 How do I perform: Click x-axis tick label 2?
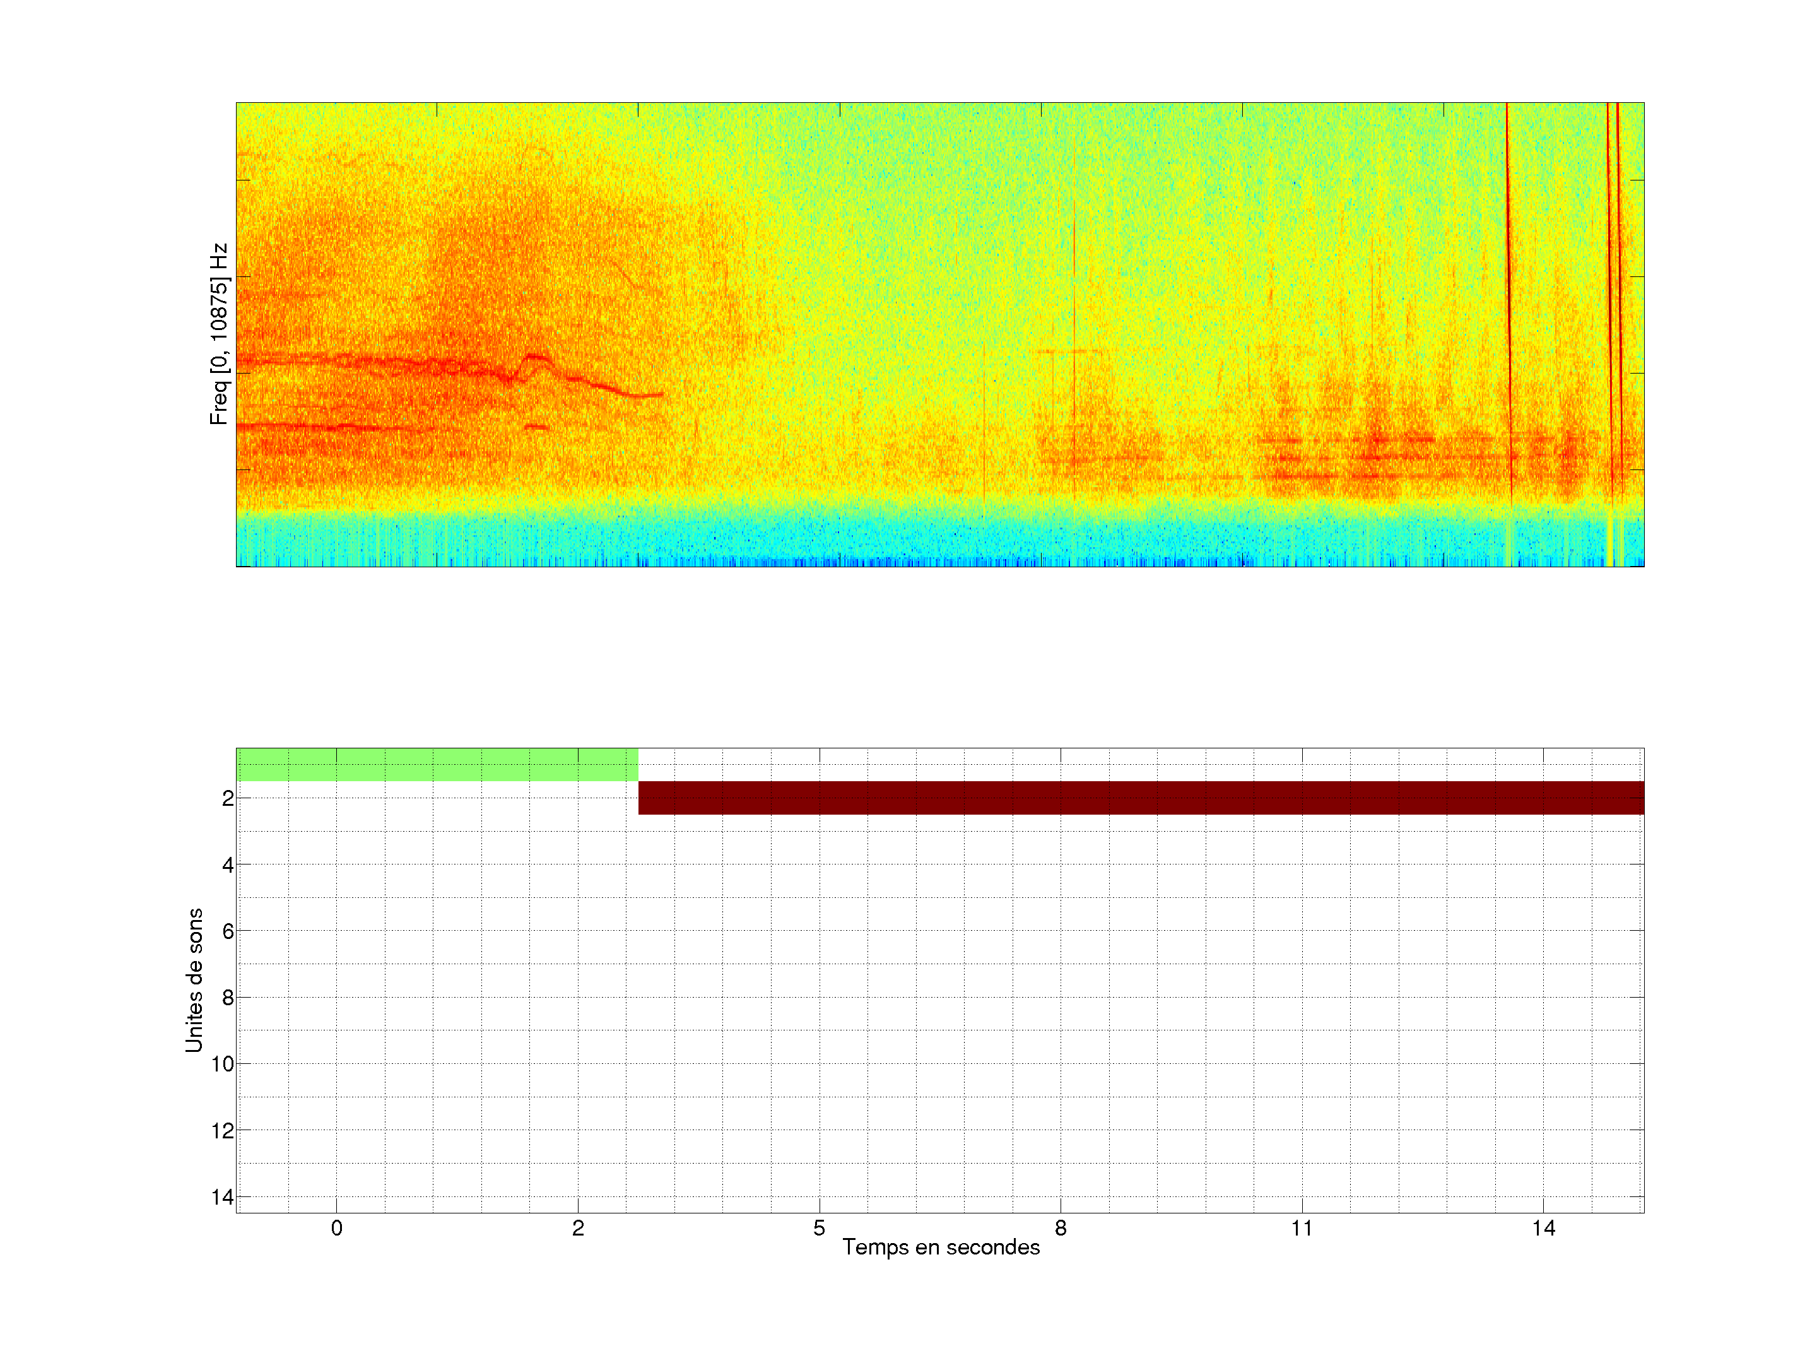coord(577,1228)
